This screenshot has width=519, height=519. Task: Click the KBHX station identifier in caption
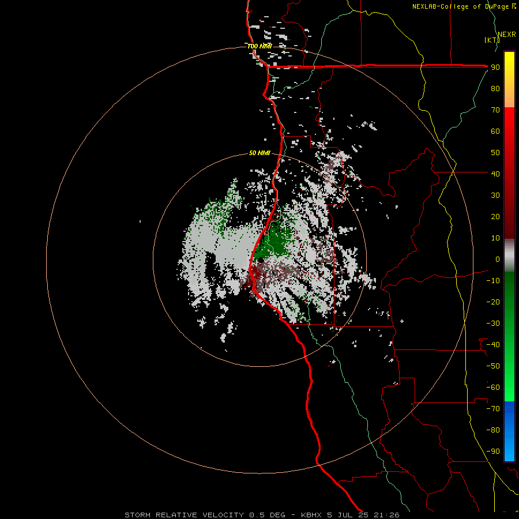[x=311, y=515]
